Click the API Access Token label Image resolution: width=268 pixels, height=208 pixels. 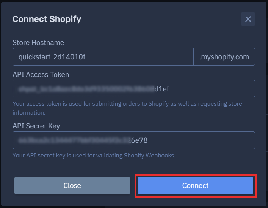tap(41, 74)
